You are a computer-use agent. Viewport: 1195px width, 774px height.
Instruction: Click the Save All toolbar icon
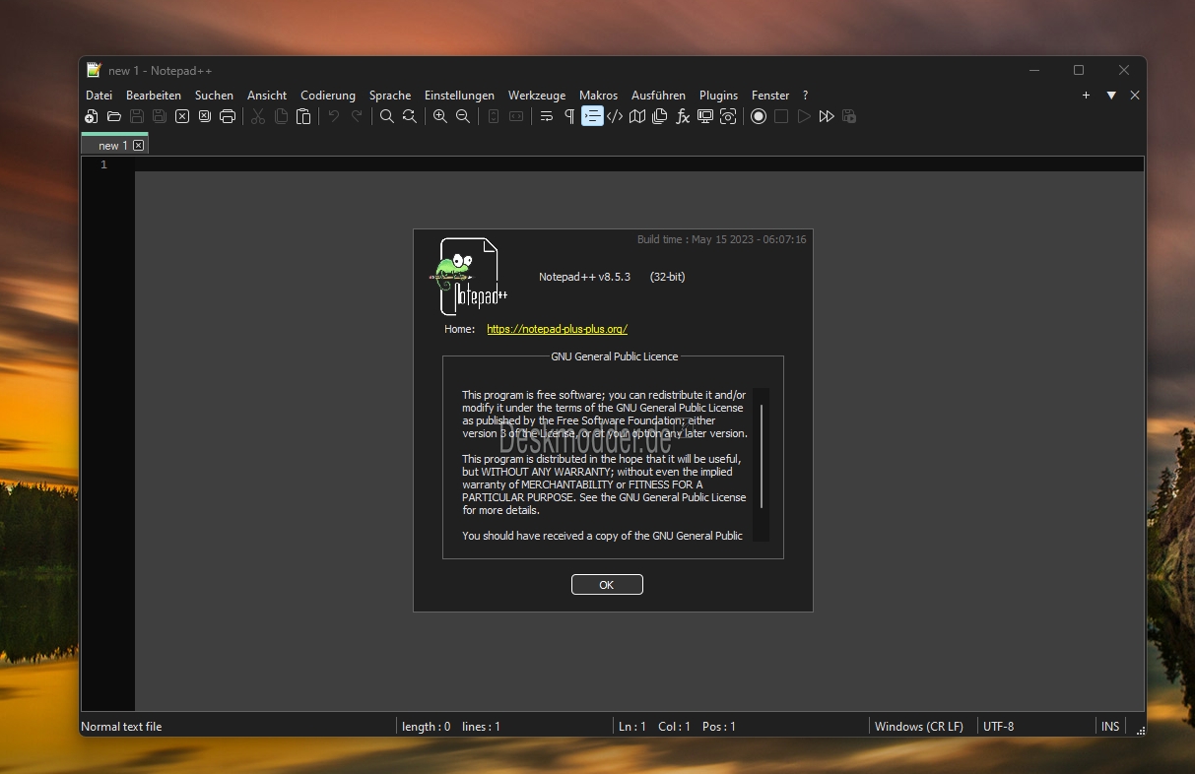pos(160,116)
